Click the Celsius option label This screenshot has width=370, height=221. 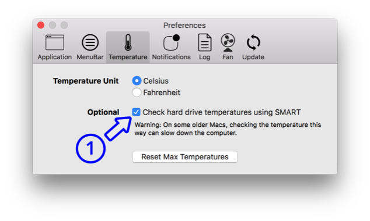point(156,81)
